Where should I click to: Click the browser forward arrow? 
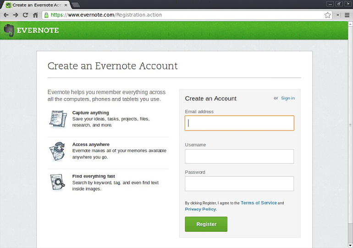pos(16,15)
